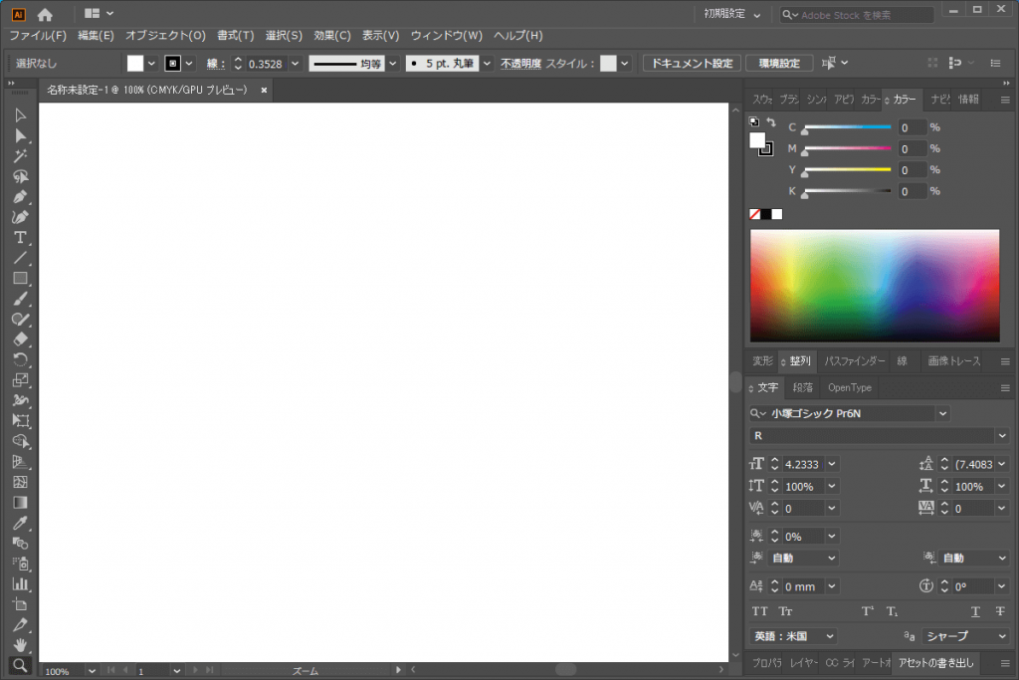Select the Type tool
This screenshot has width=1019, height=680.
[x=20, y=237]
